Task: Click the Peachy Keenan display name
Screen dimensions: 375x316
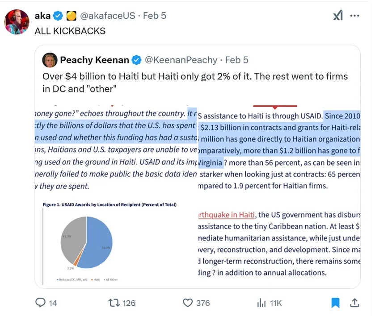Action: point(94,60)
